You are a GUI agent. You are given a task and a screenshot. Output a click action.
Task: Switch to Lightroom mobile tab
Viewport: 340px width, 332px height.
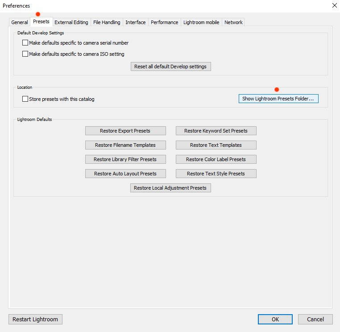click(201, 22)
